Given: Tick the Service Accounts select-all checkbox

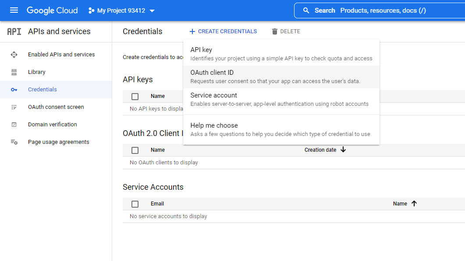Looking at the screenshot, I should (x=135, y=204).
